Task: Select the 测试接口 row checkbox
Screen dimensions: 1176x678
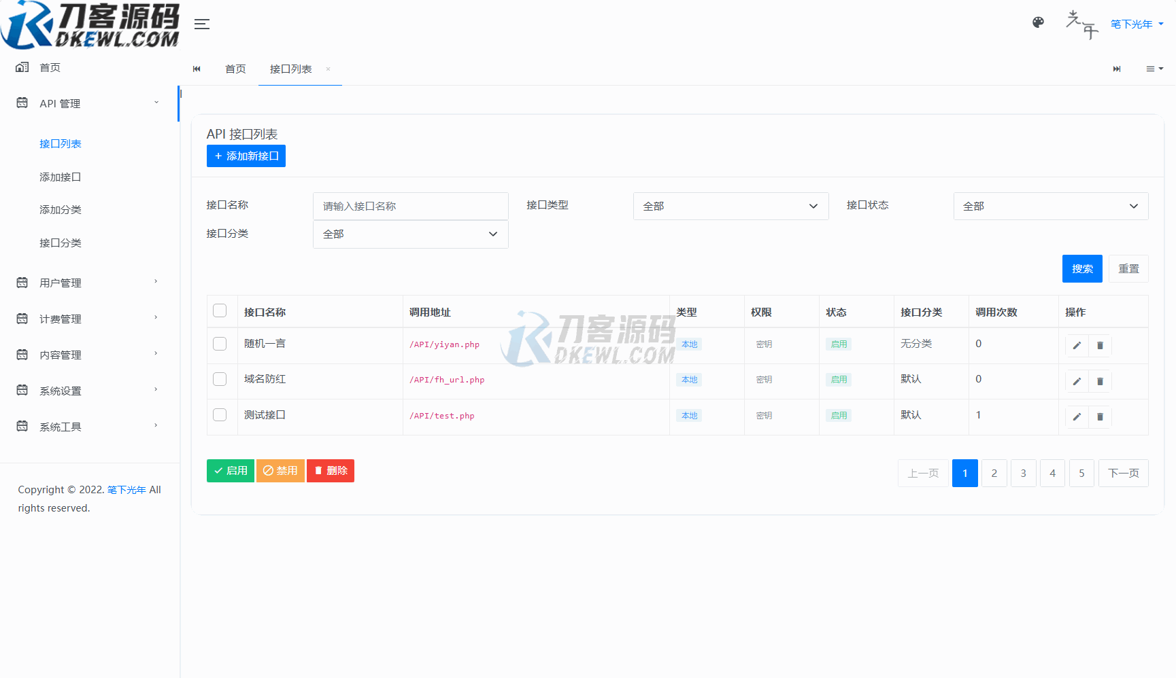Action: click(220, 415)
